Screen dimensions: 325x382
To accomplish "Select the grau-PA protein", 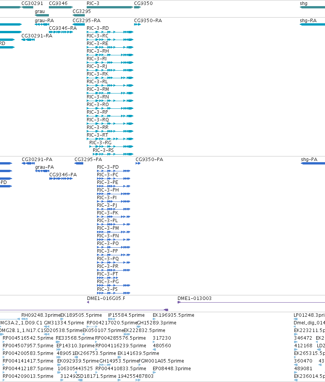I will [x=42, y=171].
